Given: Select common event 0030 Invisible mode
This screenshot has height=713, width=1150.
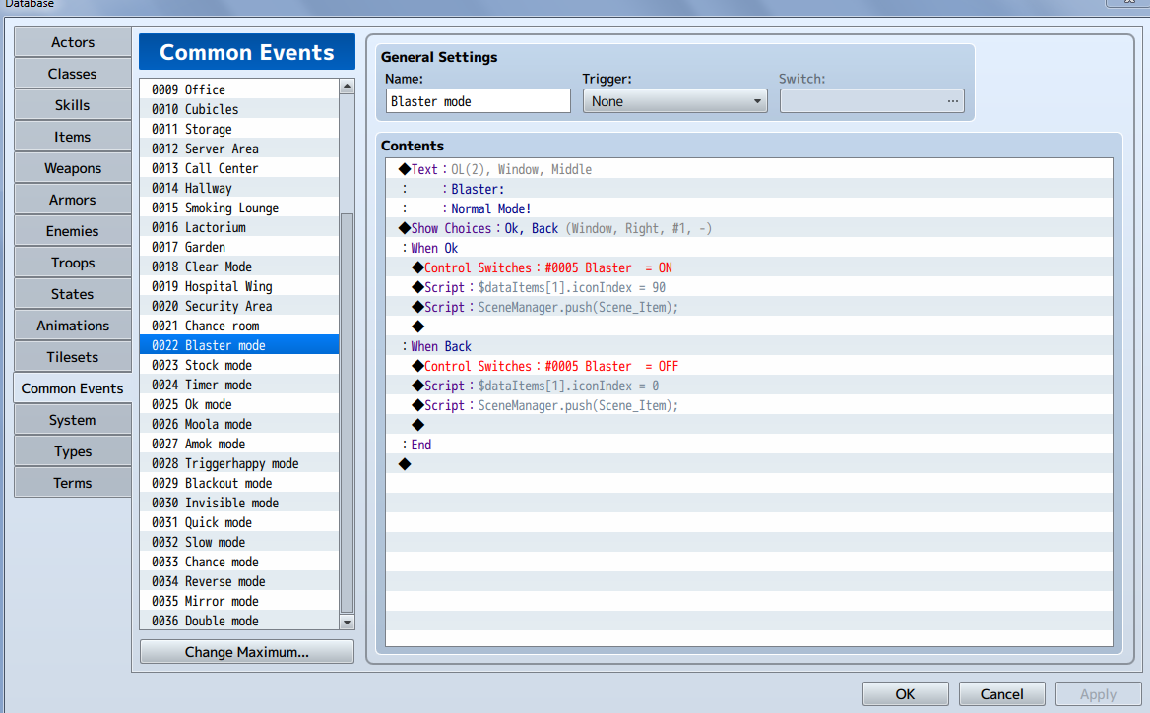Looking at the screenshot, I should (x=239, y=503).
